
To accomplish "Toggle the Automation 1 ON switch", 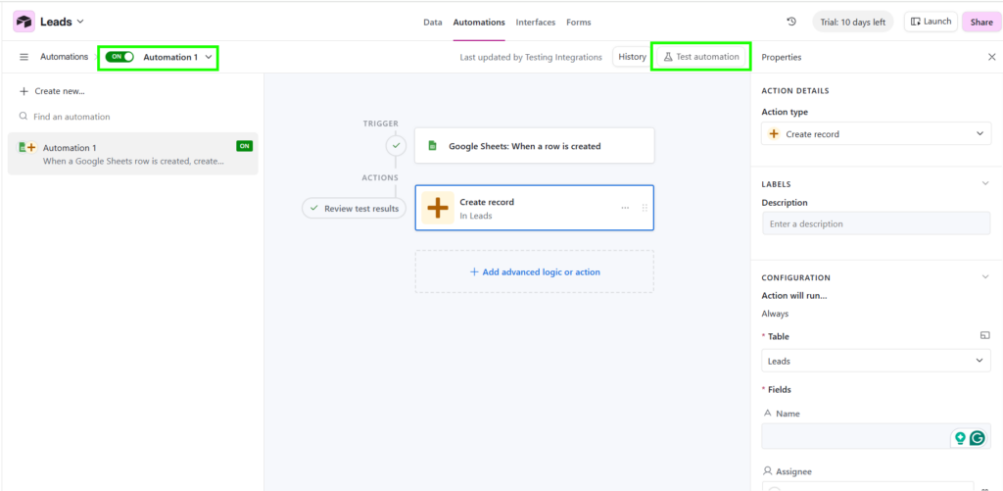I will pyautogui.click(x=120, y=57).
